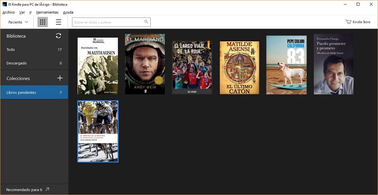Open the Reciente sort dropdown
378x195 pixels.
[x=18, y=22]
